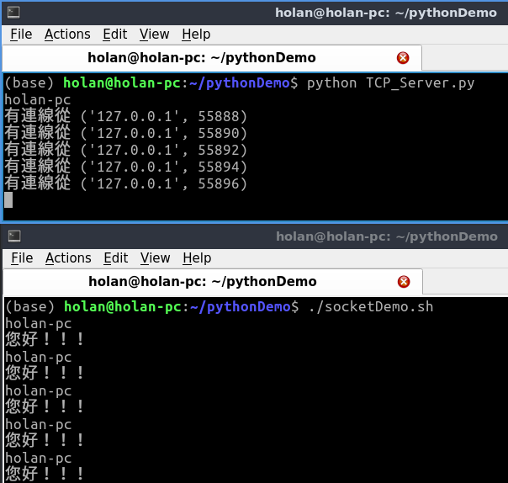Open the View menu in the top terminal
Image resolution: width=508 pixels, height=483 pixels.
click(154, 34)
